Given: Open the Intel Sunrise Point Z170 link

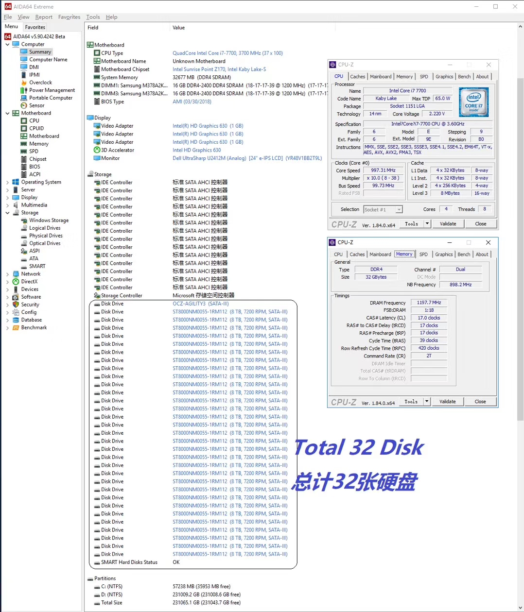Looking at the screenshot, I should click(219, 69).
